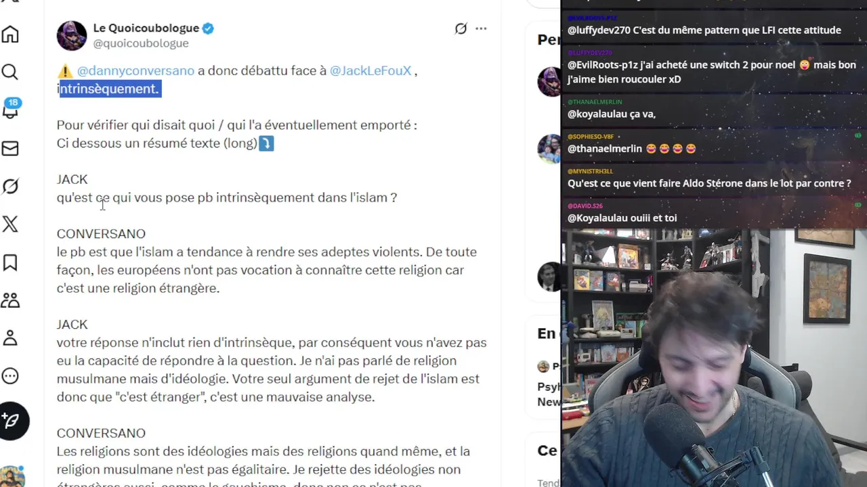The image size is (867, 487).
Task: Open the Explore search icon
Action: coord(10,72)
